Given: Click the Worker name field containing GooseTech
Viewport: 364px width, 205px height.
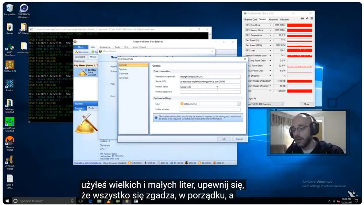Looking at the screenshot, I should click(x=210, y=87).
